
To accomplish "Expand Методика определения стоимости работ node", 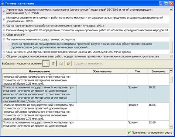I will pos(4,20).
